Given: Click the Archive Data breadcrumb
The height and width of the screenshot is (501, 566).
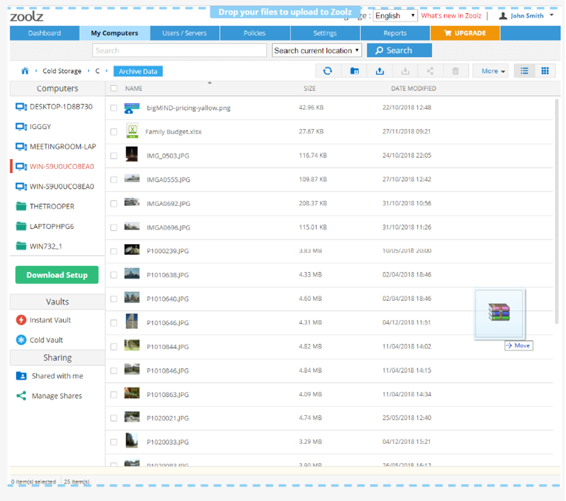Looking at the screenshot, I should click(x=138, y=71).
